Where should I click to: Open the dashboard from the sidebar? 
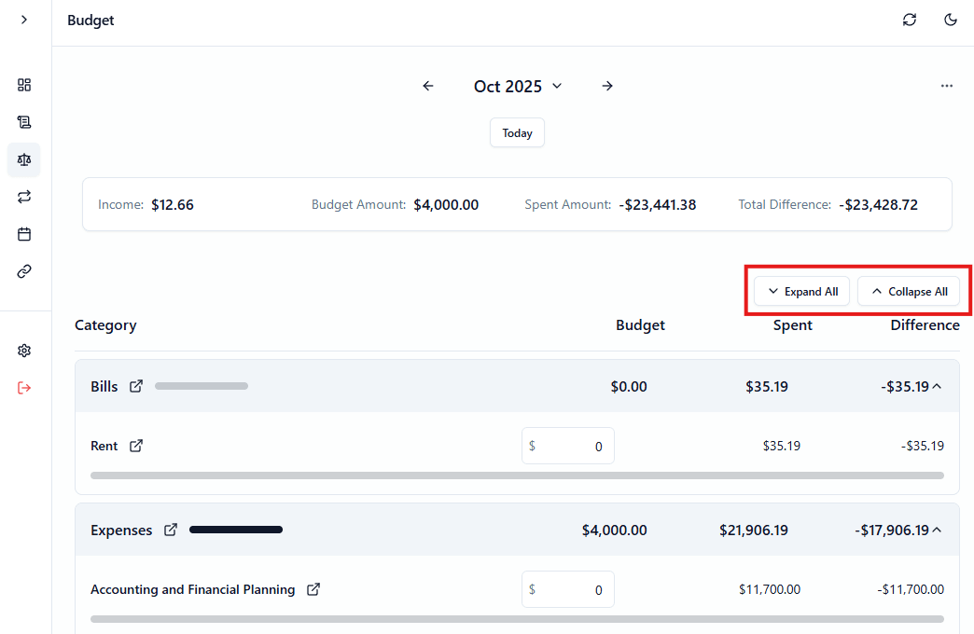click(24, 85)
